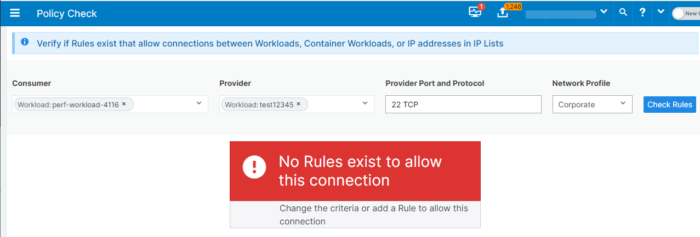Remove the test12345 provider tag
Image resolution: width=700 pixels, height=237 pixels.
[x=298, y=103]
